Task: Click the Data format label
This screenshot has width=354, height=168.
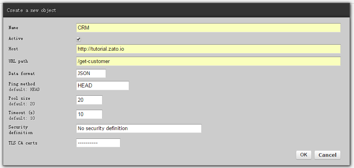Action: click(22, 73)
